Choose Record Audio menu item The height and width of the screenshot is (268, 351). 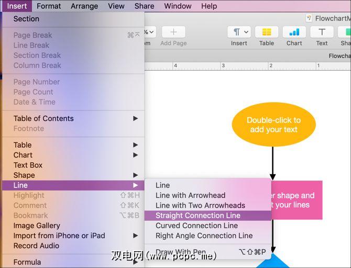(73, 245)
